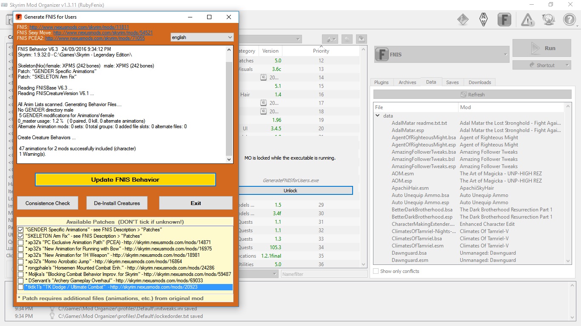Toggle the "GENDER Specific Animations" patch checkbox
Viewport: 581px width, 326px height.
tap(21, 230)
